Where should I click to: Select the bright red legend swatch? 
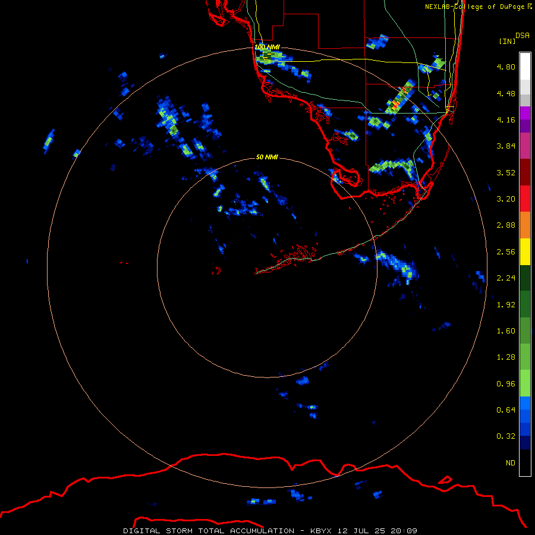(525, 199)
